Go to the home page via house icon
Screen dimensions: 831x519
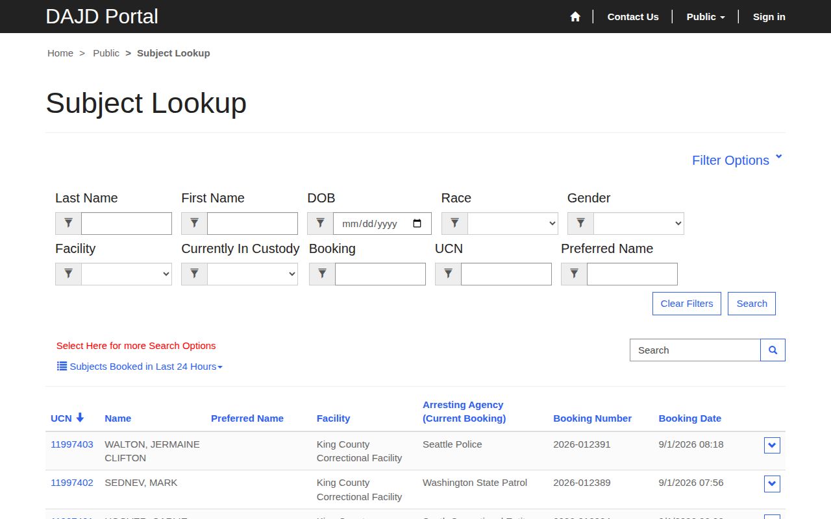[x=575, y=17]
